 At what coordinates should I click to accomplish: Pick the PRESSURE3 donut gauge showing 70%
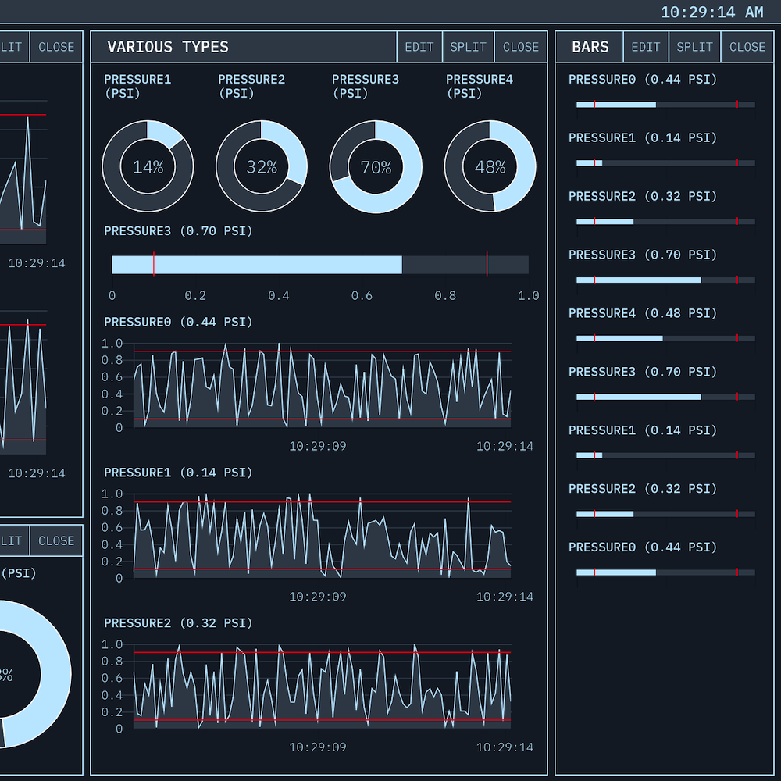click(x=376, y=166)
